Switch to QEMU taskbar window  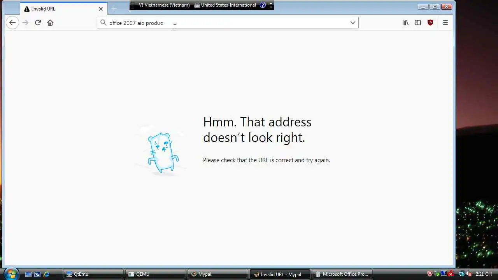coord(156,274)
